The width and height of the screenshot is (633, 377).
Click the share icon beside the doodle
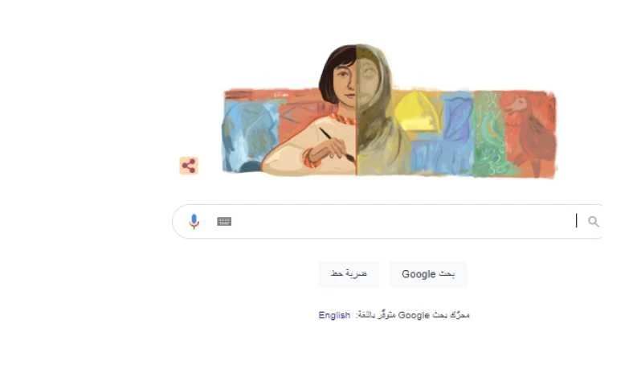[189, 166]
